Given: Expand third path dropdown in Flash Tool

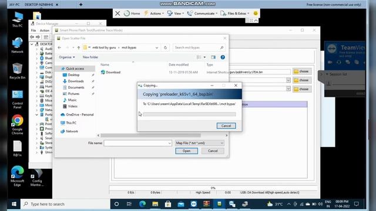Looking at the screenshot, I should [288, 89].
